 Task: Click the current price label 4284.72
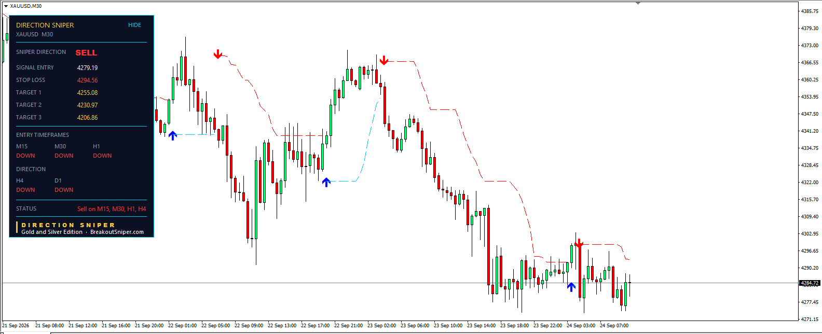(x=810, y=283)
